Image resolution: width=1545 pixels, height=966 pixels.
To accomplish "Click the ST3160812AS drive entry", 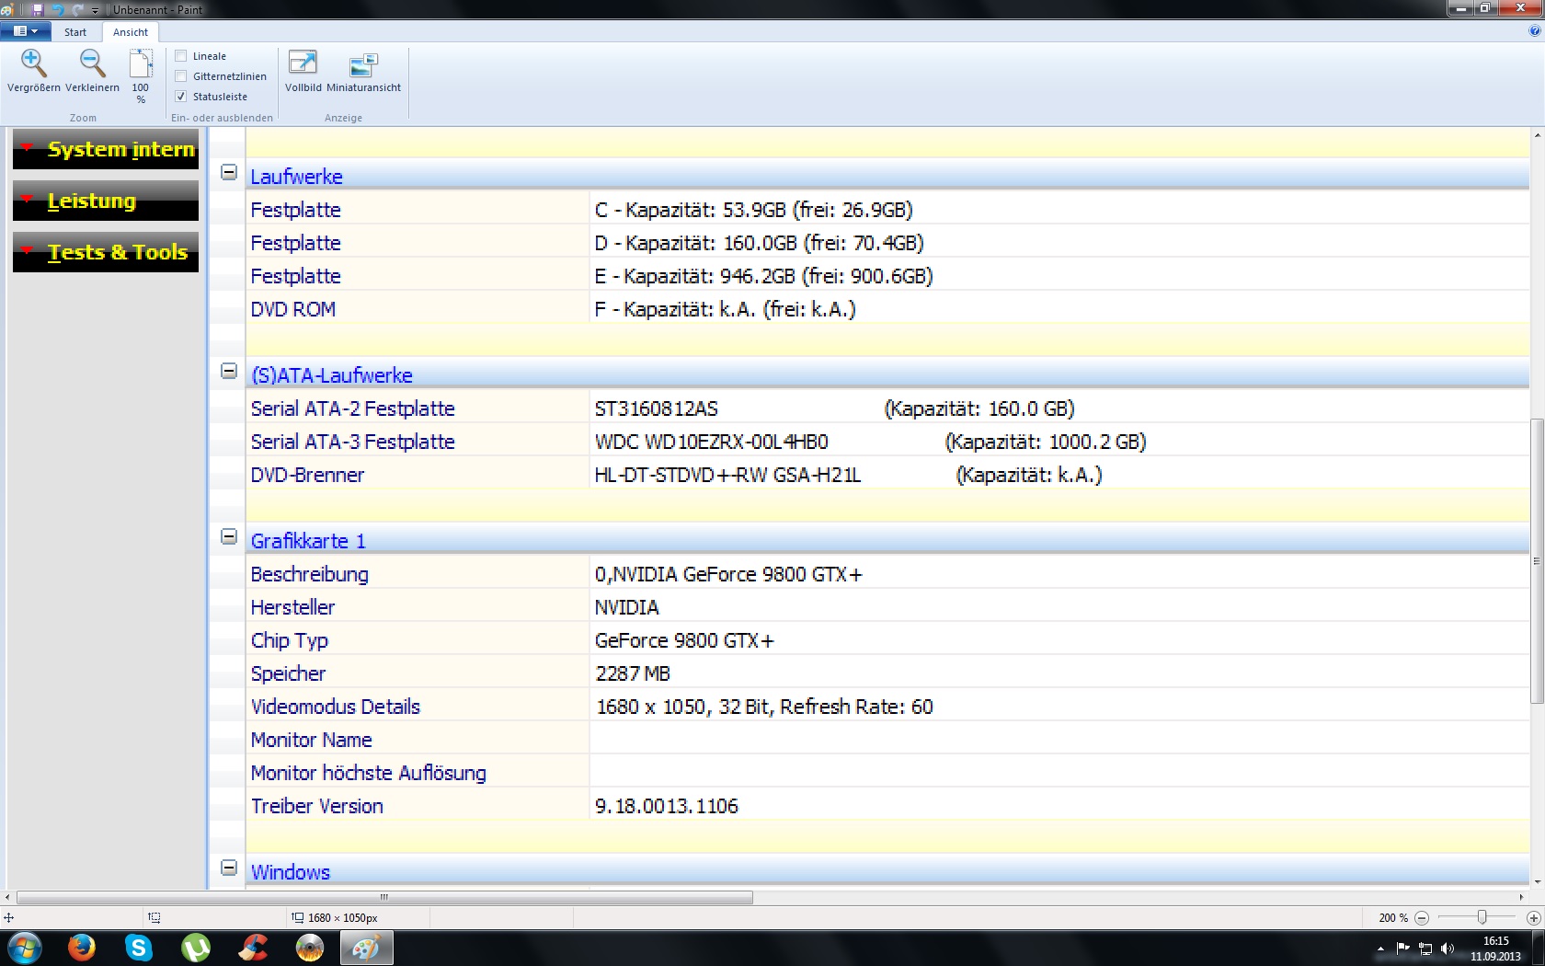I will [x=657, y=408].
